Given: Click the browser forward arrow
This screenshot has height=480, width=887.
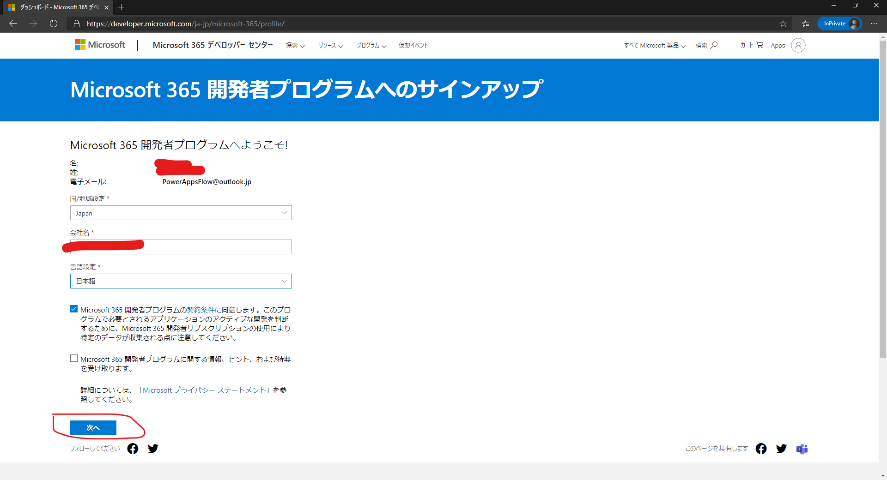Looking at the screenshot, I should [33, 24].
